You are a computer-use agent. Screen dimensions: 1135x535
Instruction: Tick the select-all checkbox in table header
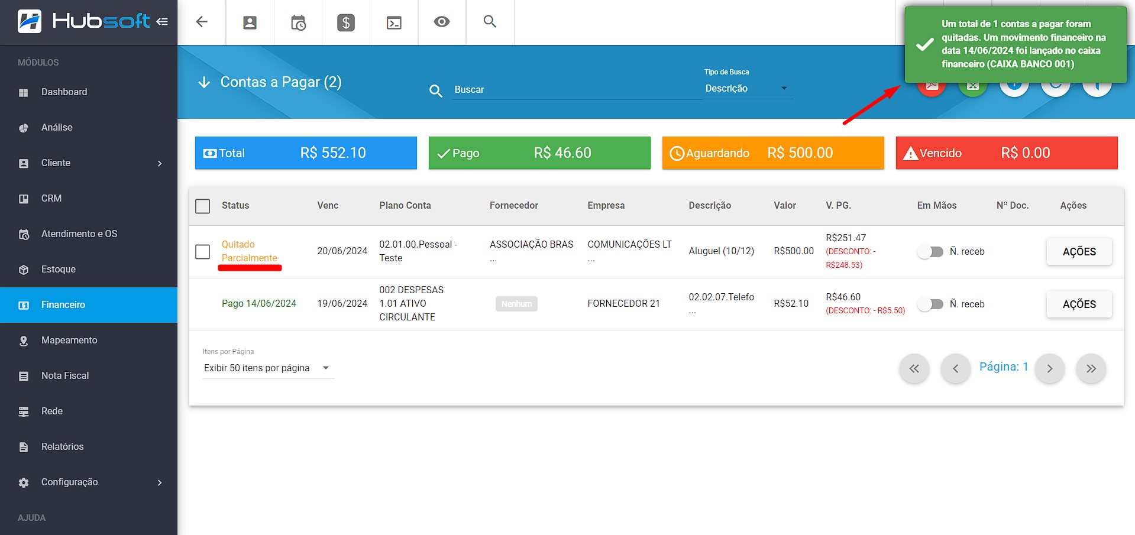(203, 206)
